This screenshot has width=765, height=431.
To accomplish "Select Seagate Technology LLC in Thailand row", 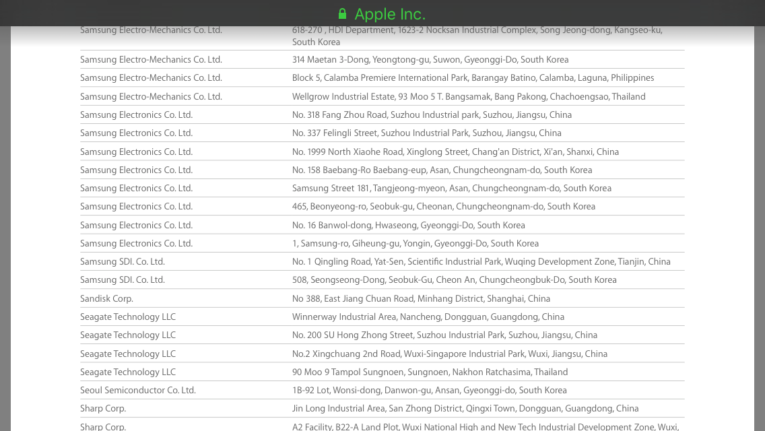I will click(x=128, y=372).
